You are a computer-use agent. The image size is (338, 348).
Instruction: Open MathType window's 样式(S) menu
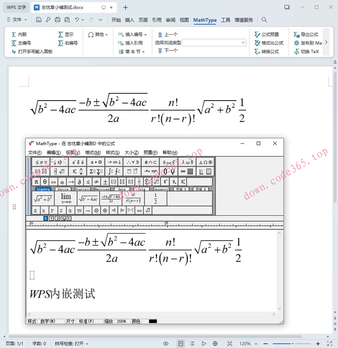click(x=113, y=152)
